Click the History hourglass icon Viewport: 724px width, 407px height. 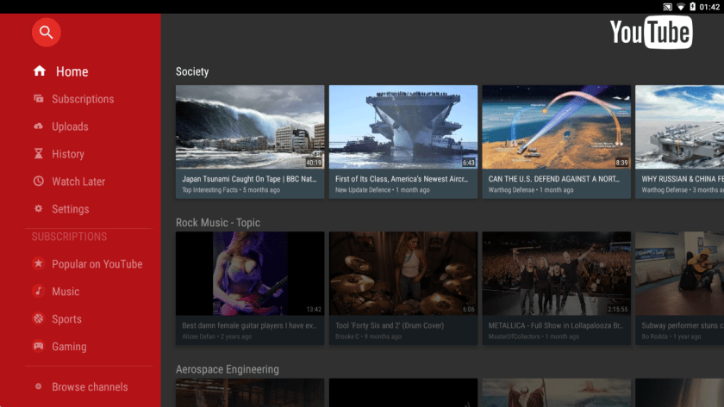tap(38, 153)
